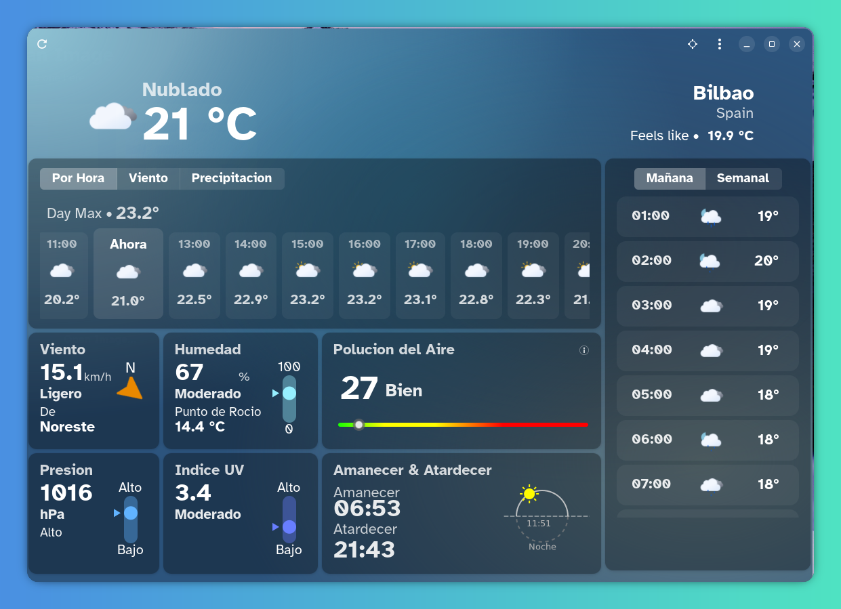This screenshot has width=841, height=609.
Task: Click the air quality index color bar
Action: tap(462, 425)
